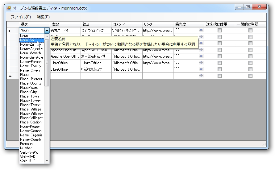Toggle 逆変換に使用 for the row reading LibreOffice

point(219,63)
